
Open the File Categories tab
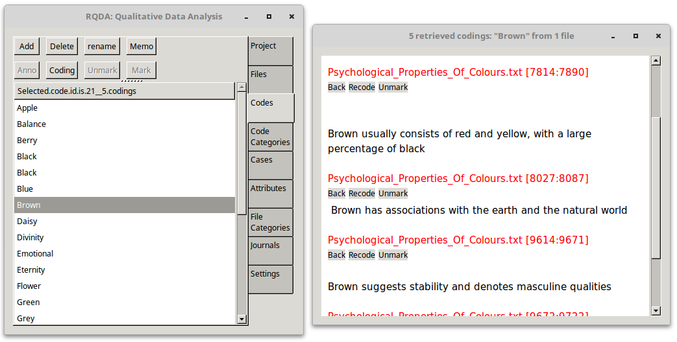(x=270, y=222)
